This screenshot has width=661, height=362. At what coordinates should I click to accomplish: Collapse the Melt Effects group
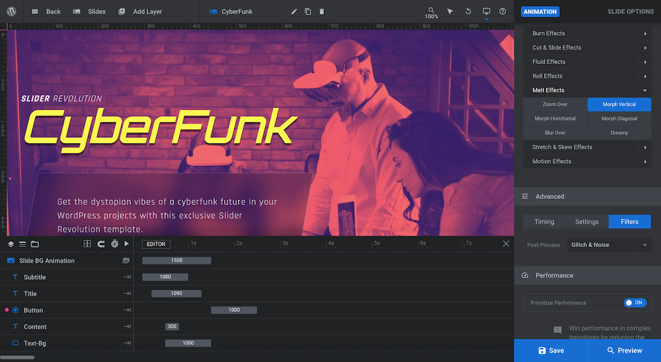tap(587, 90)
